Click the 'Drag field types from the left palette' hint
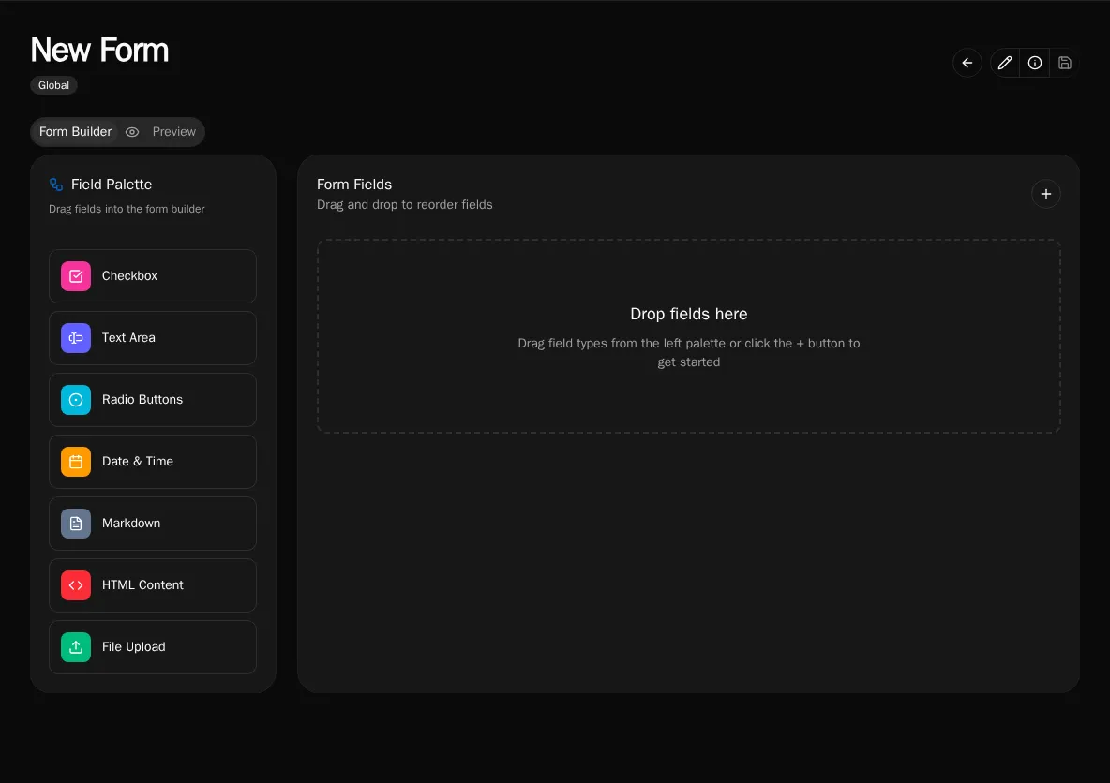The image size is (1110, 783). coord(688,352)
